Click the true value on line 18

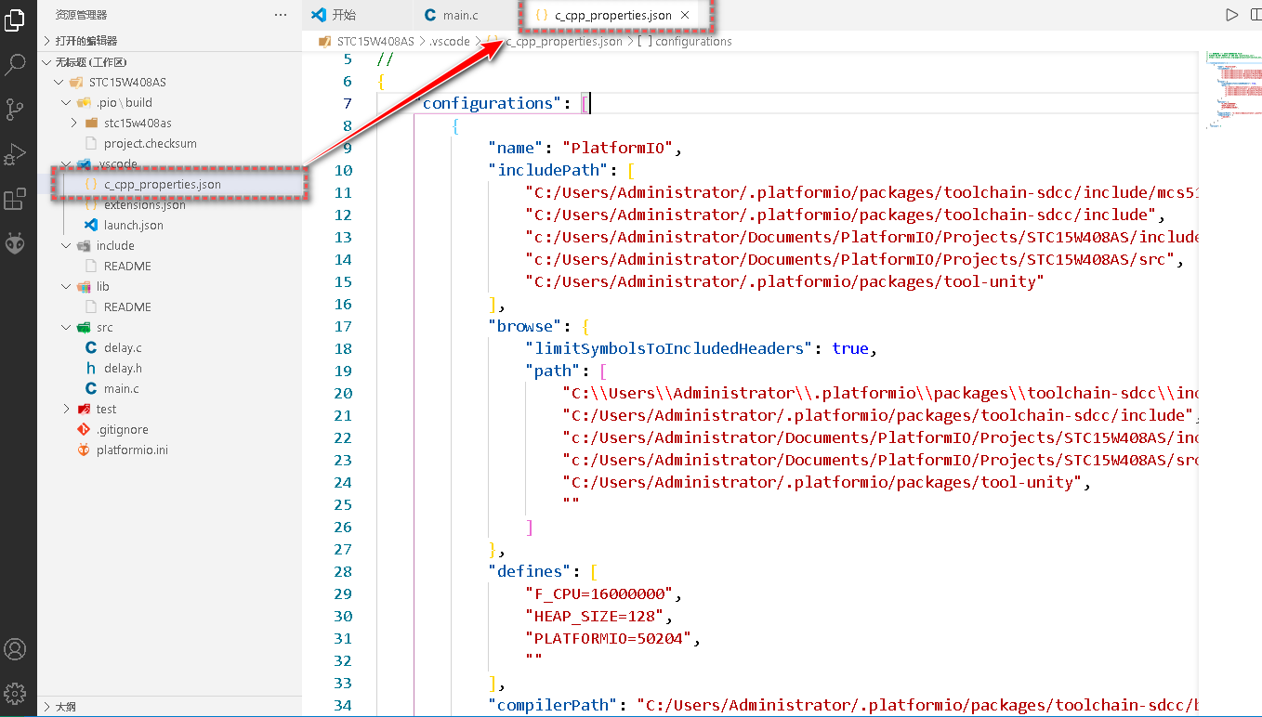point(850,348)
